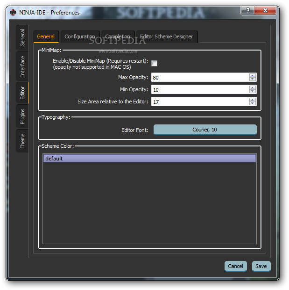
Task: Toggle the Enable/Disable MiniMap checkbox
Action: 154,64
